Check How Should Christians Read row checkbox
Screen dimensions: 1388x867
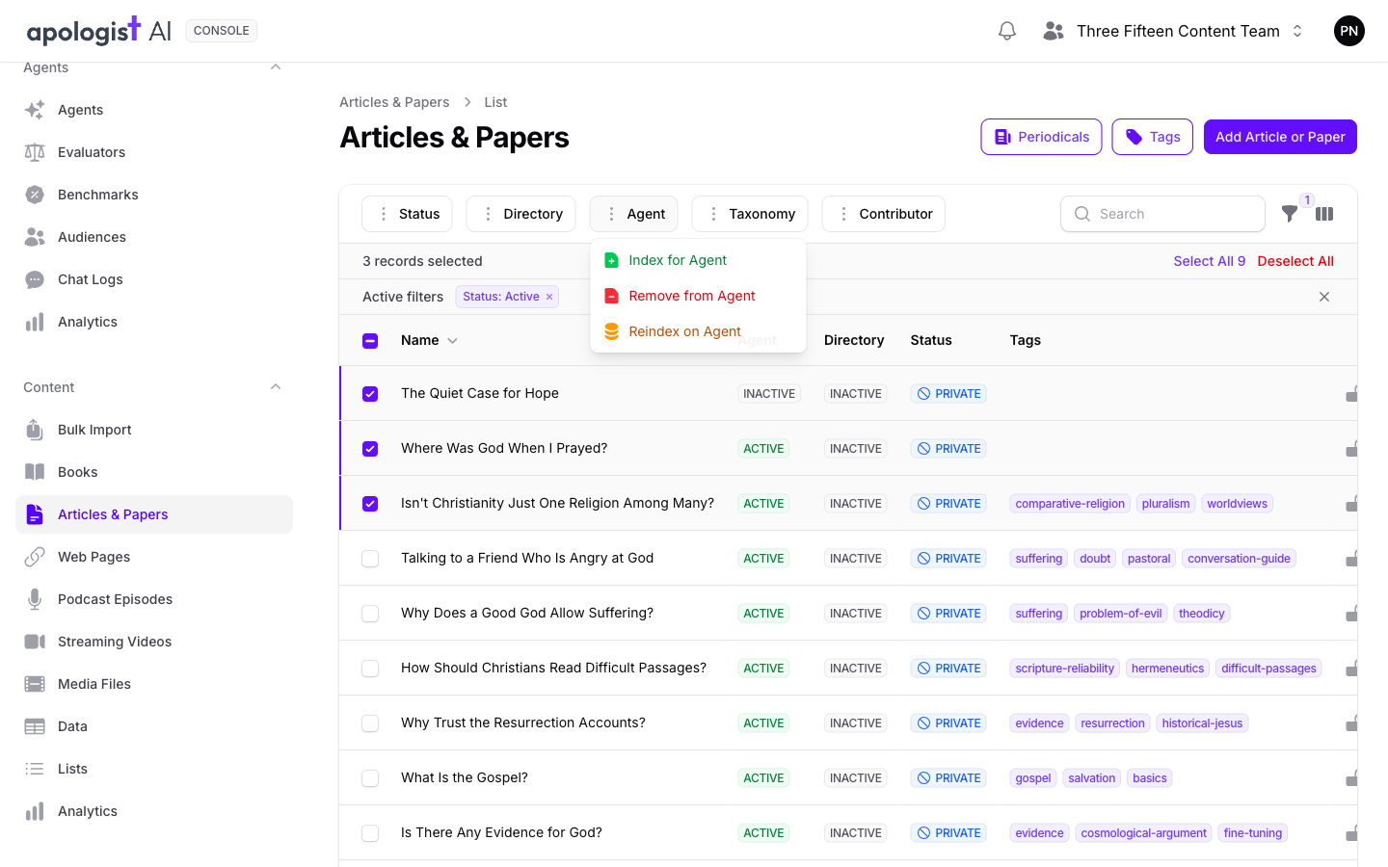tap(370, 669)
